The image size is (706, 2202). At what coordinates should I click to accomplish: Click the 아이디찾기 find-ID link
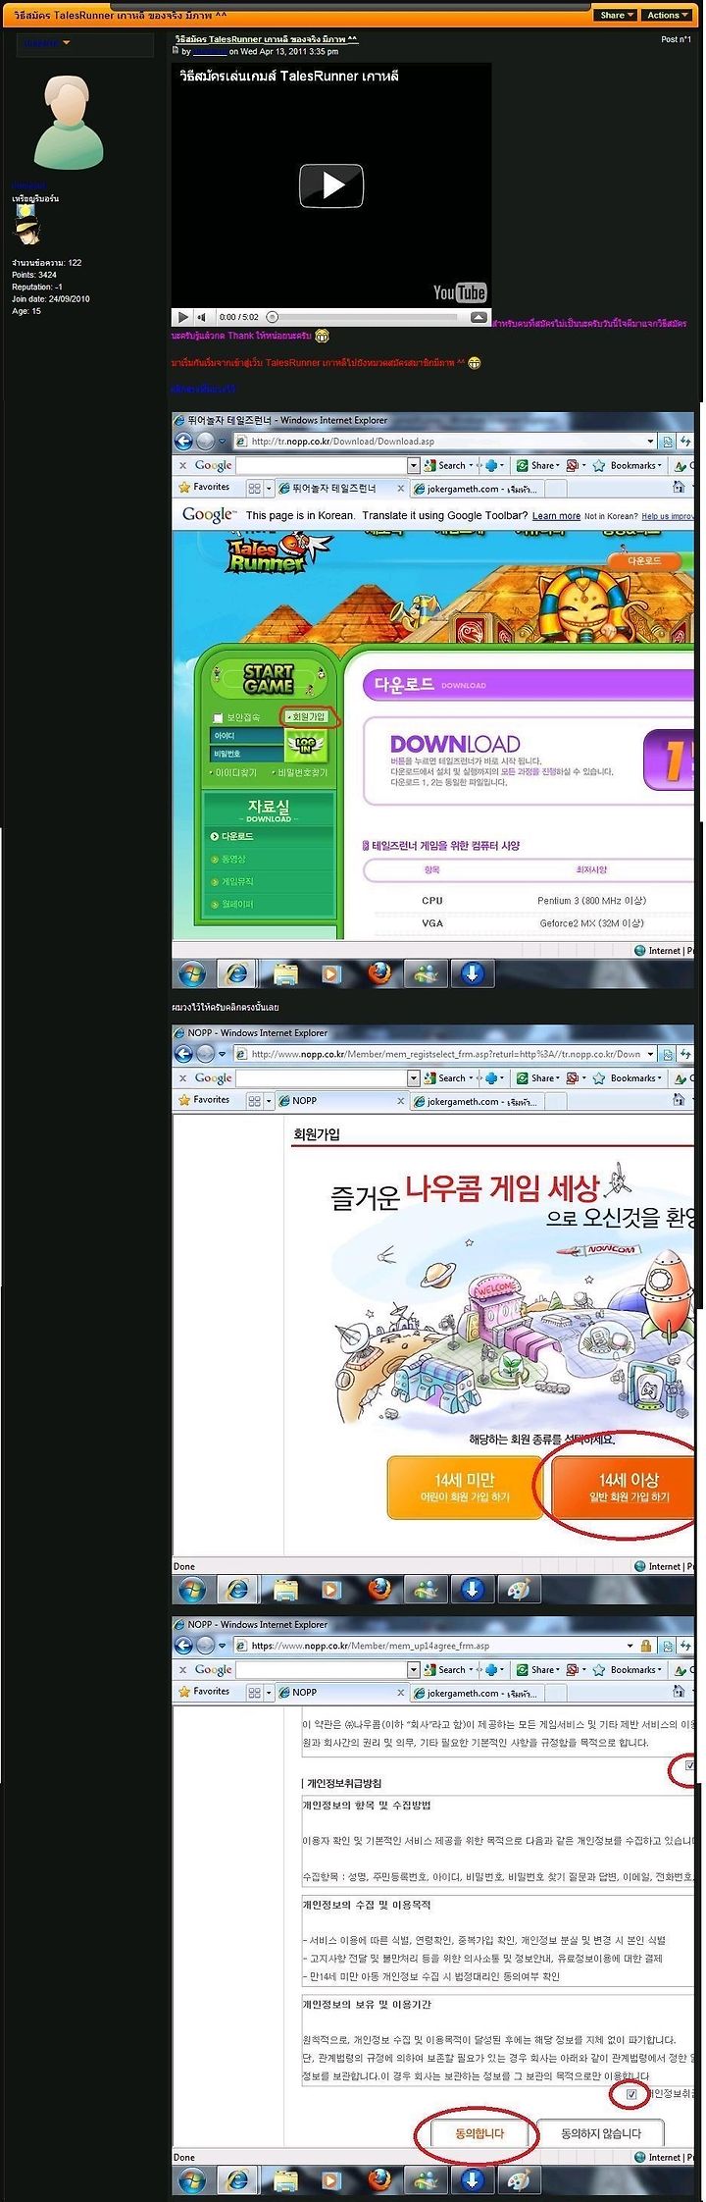pyautogui.click(x=236, y=773)
